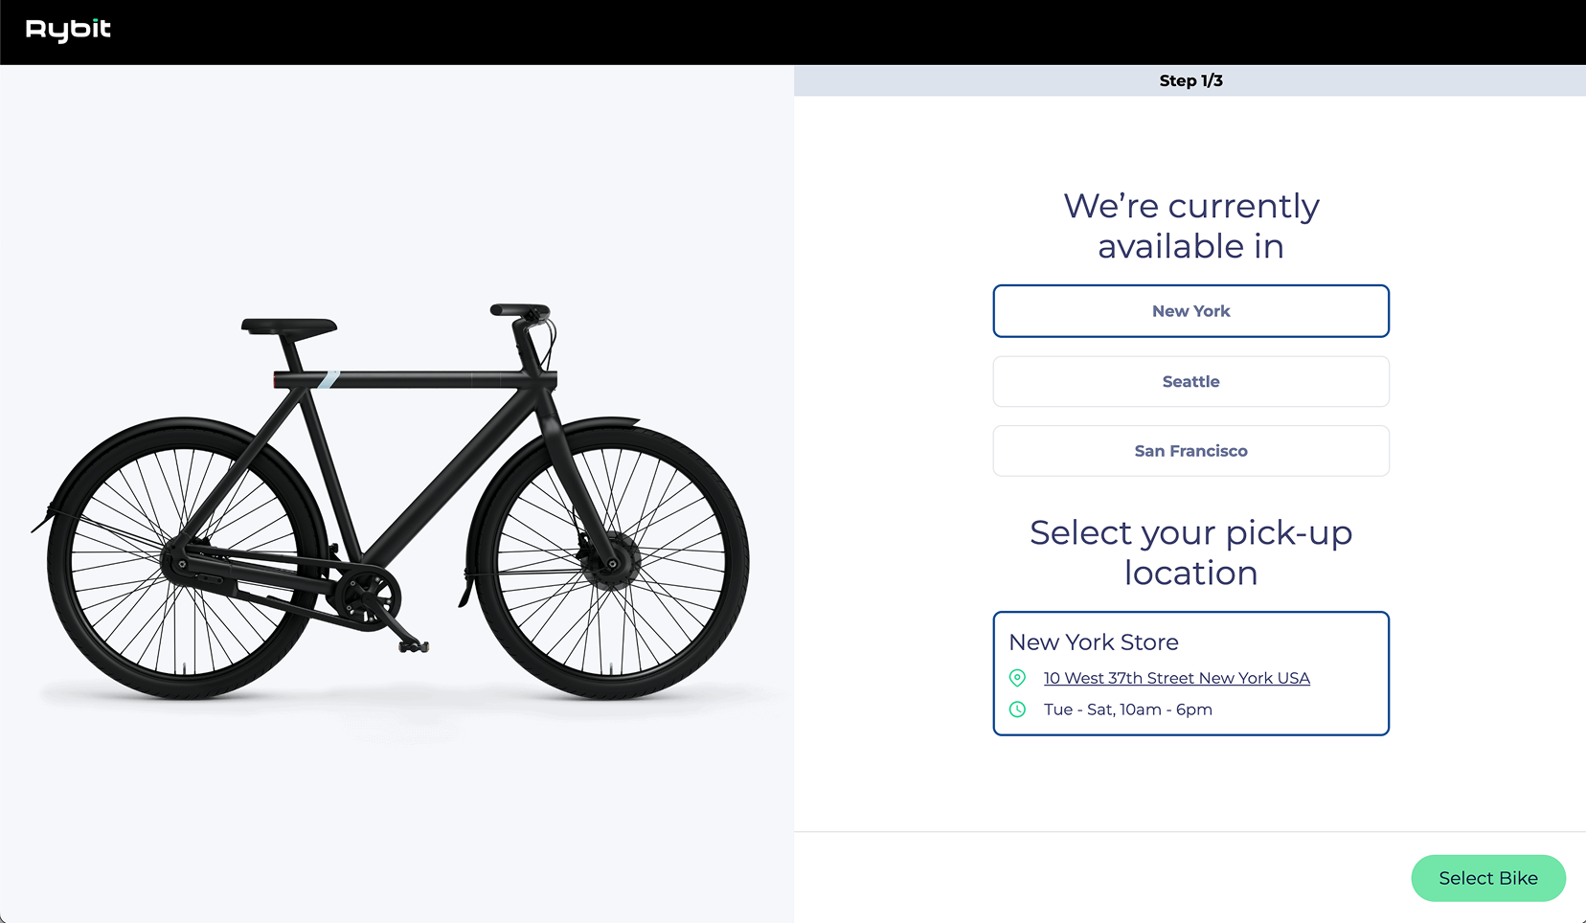1586x923 pixels.
Task: Click the New York Store title
Action: [1094, 642]
